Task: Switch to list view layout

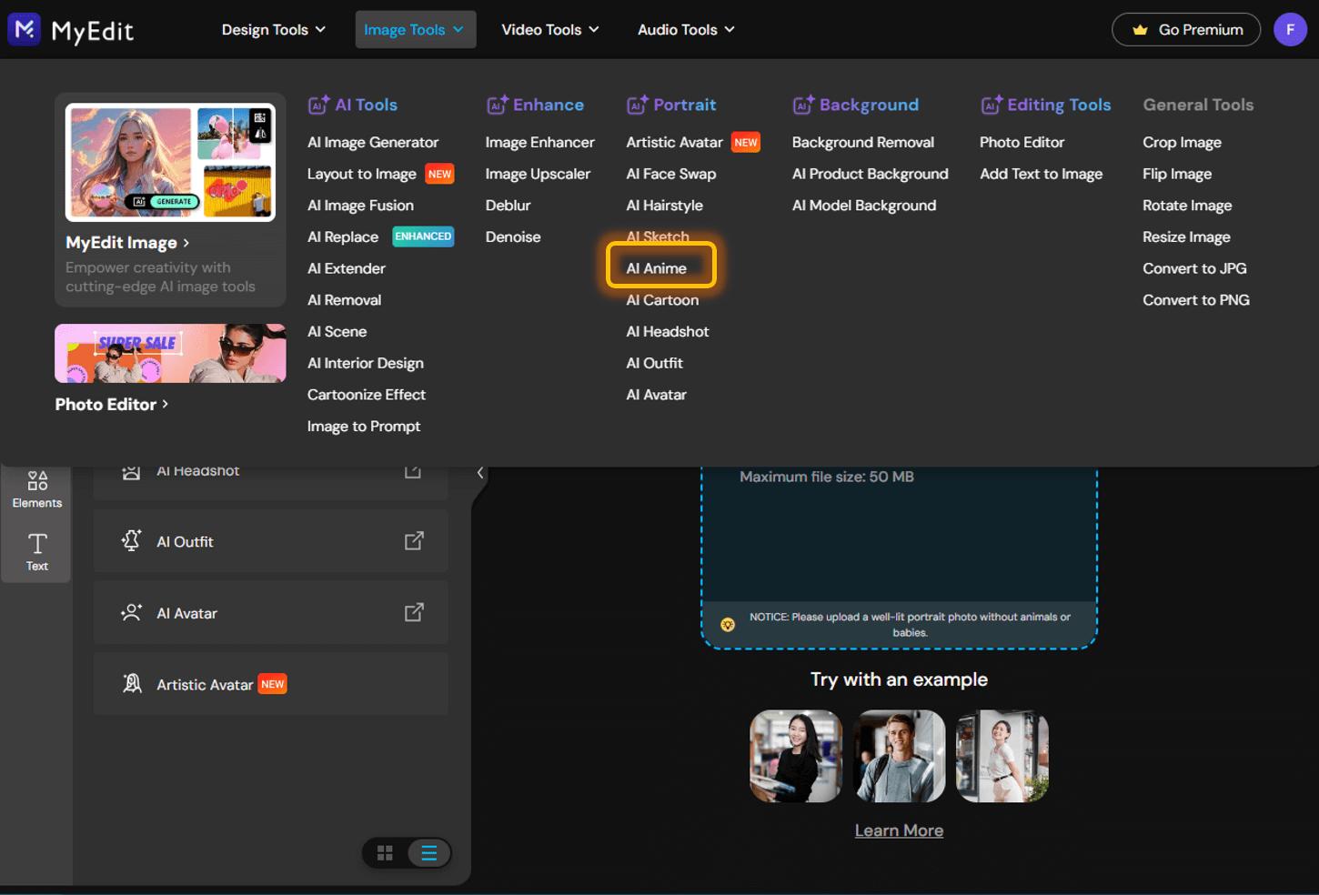Action: pyautogui.click(x=428, y=852)
